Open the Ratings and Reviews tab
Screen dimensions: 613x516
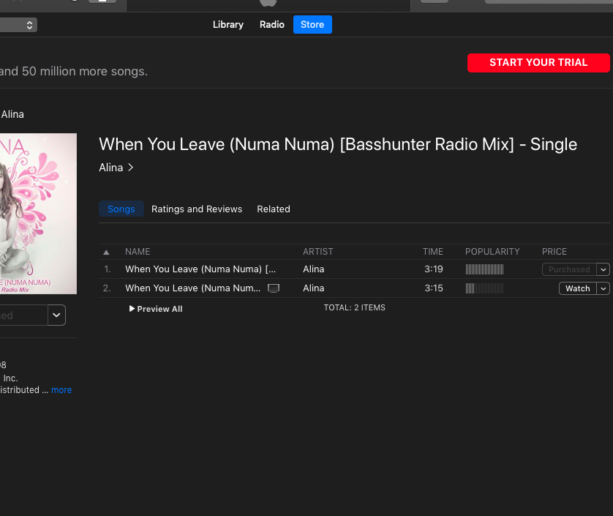coord(197,209)
